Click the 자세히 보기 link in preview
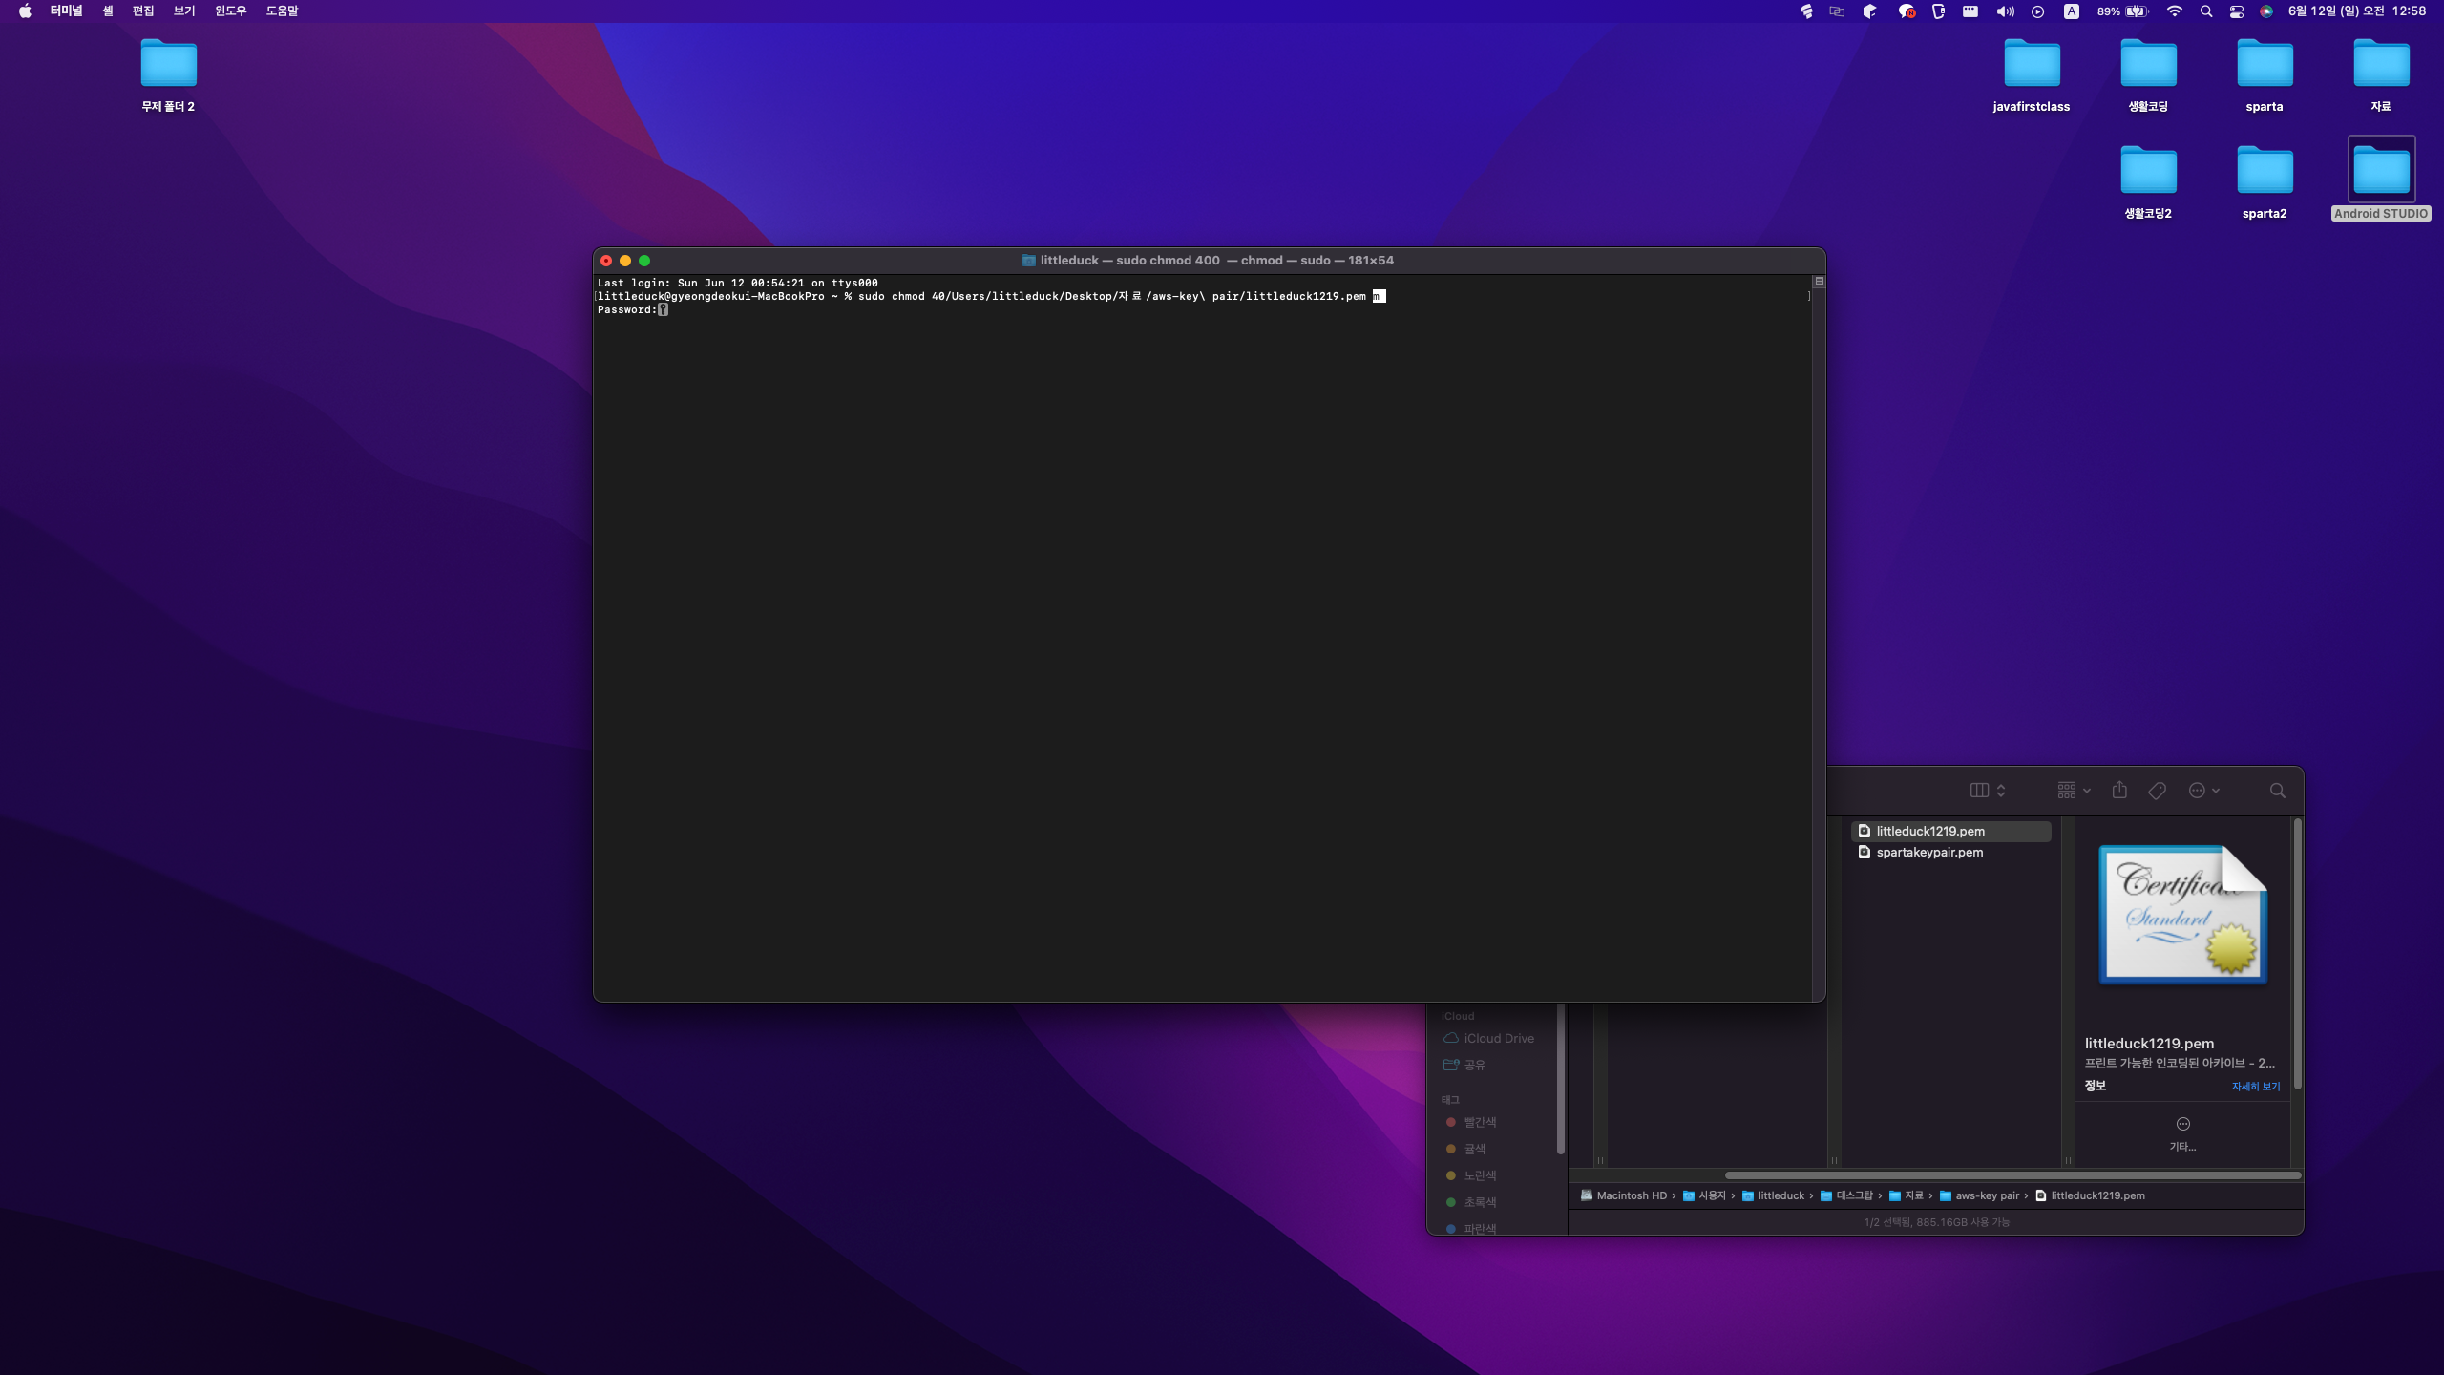The height and width of the screenshot is (1375, 2444). pos(2255,1087)
